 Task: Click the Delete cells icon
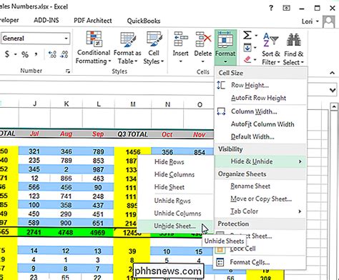click(x=203, y=39)
